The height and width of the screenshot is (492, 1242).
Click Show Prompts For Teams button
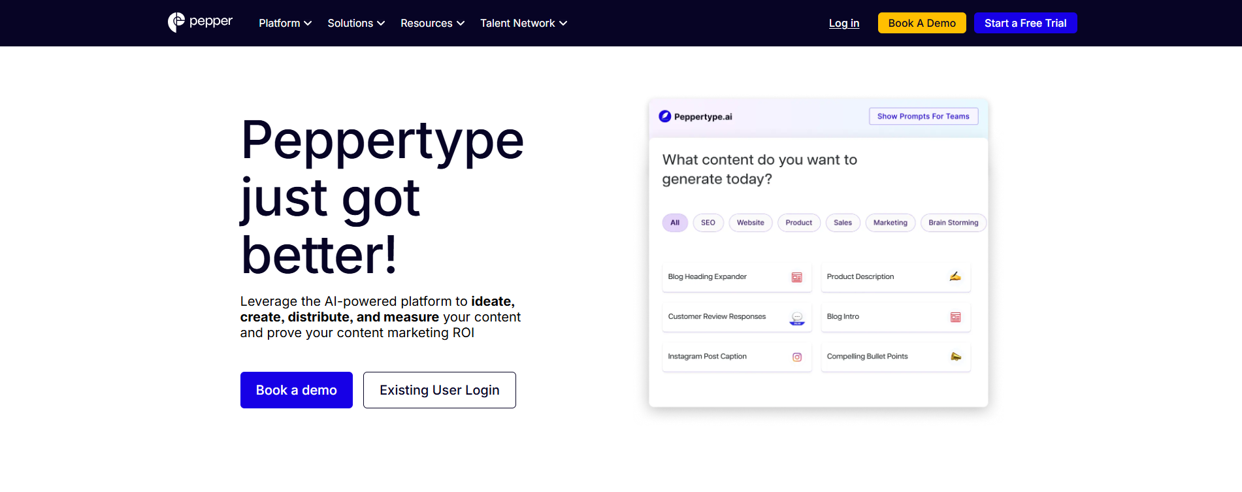pos(923,116)
